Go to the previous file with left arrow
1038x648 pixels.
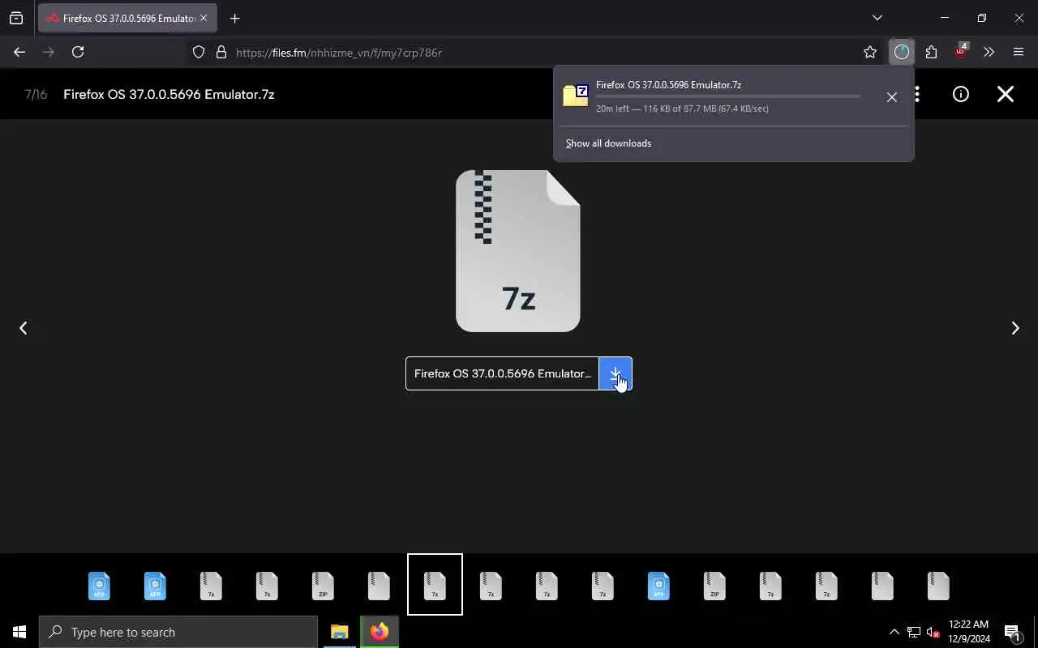click(x=24, y=328)
